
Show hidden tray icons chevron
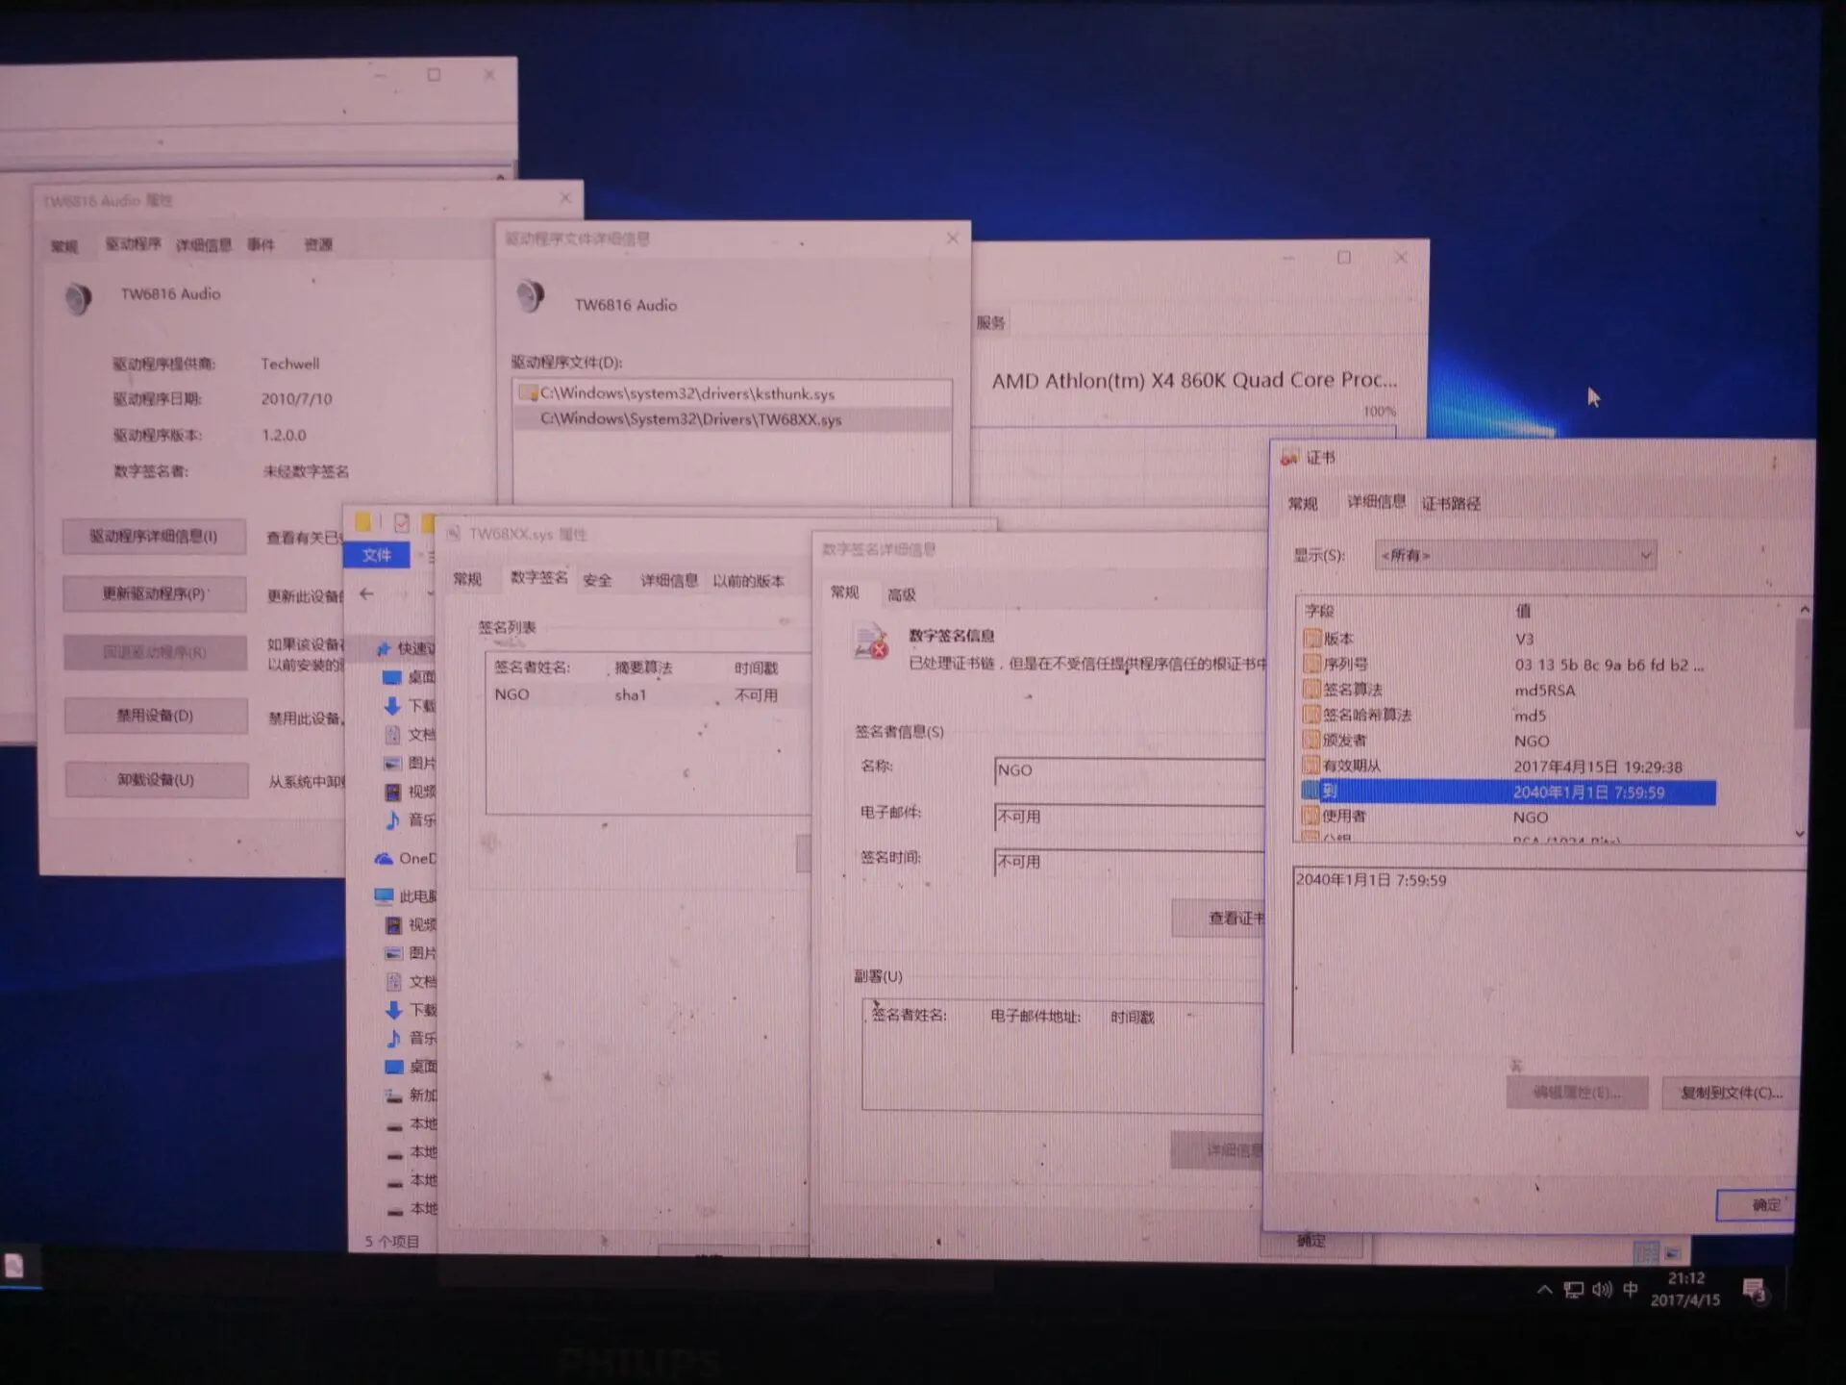point(1544,1290)
